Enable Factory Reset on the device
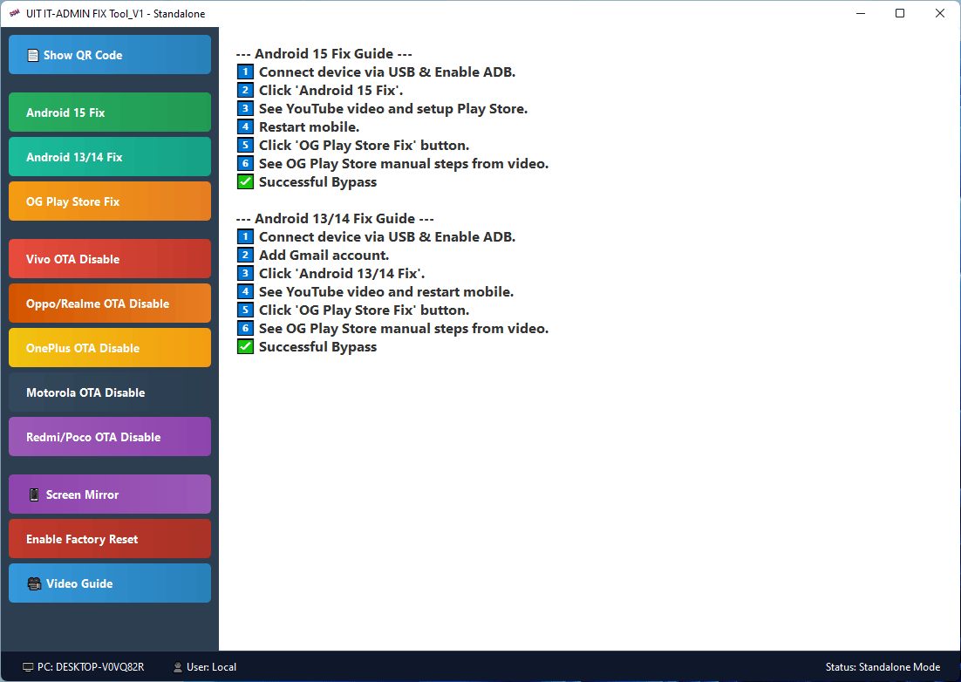Screen dimensions: 961x682 pyautogui.click(x=110, y=538)
